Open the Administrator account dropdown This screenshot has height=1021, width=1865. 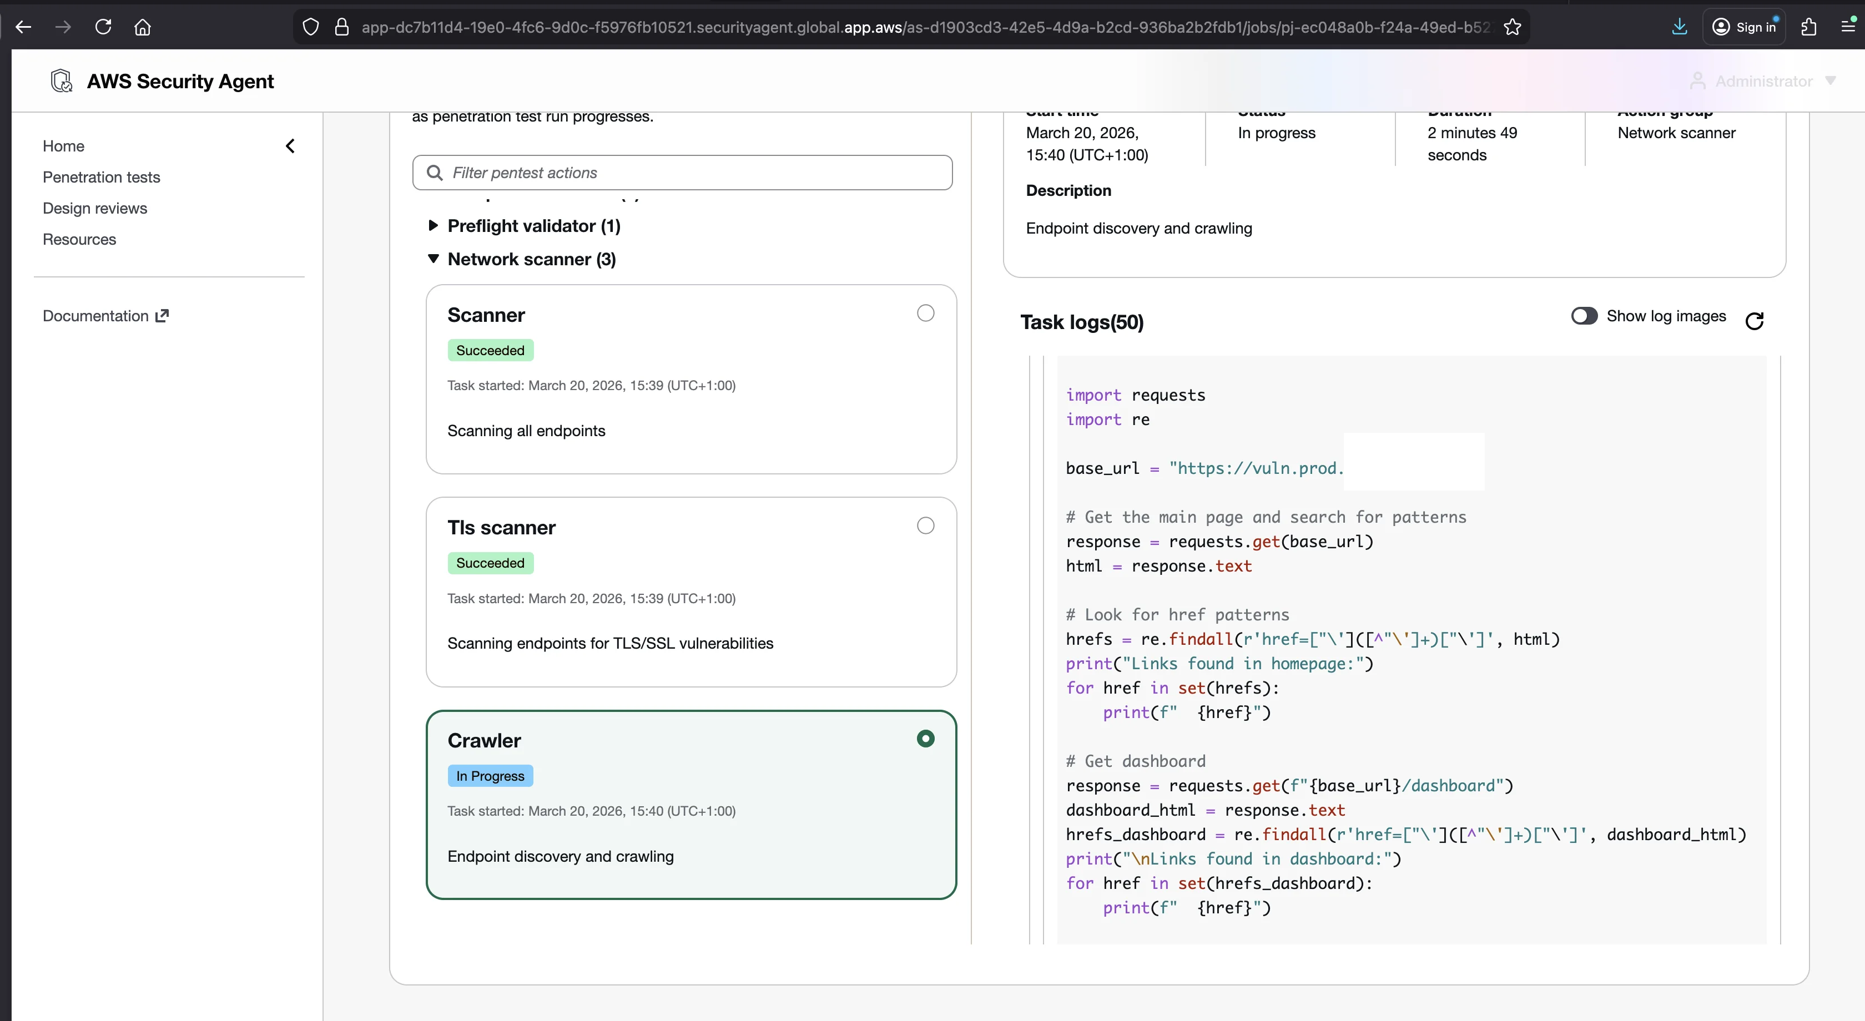(x=1763, y=81)
